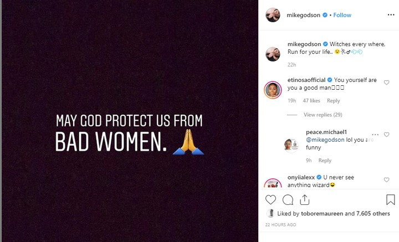This screenshot has height=242, width=399.
Task: Open the post options three-dot menu
Action: [390, 15]
